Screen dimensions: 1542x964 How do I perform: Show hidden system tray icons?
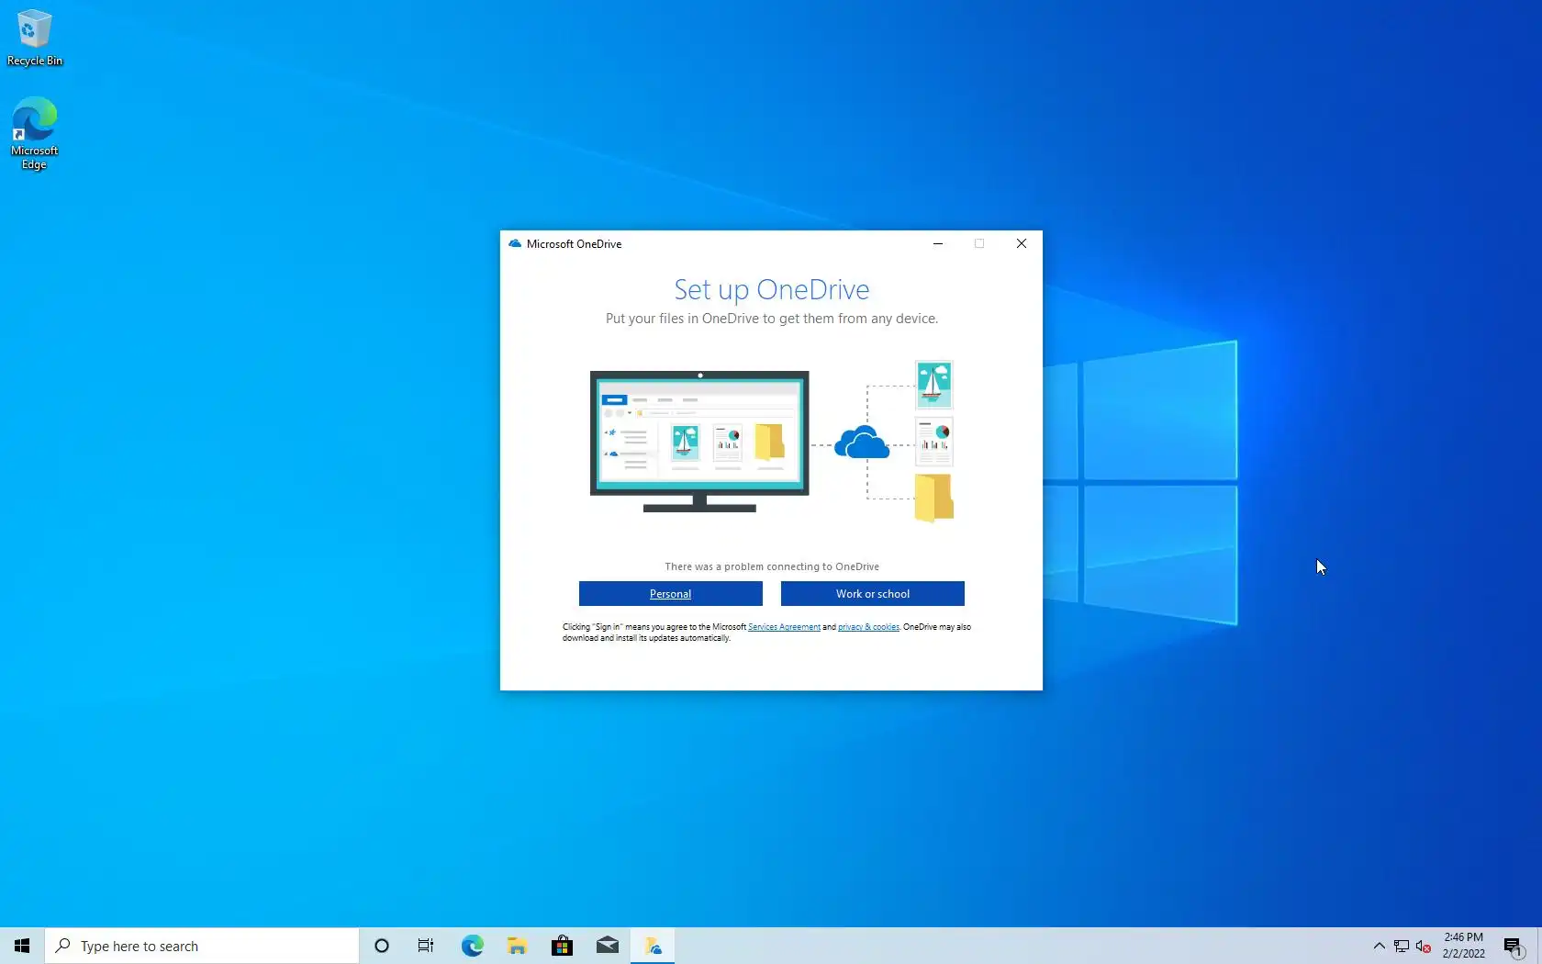1379,946
